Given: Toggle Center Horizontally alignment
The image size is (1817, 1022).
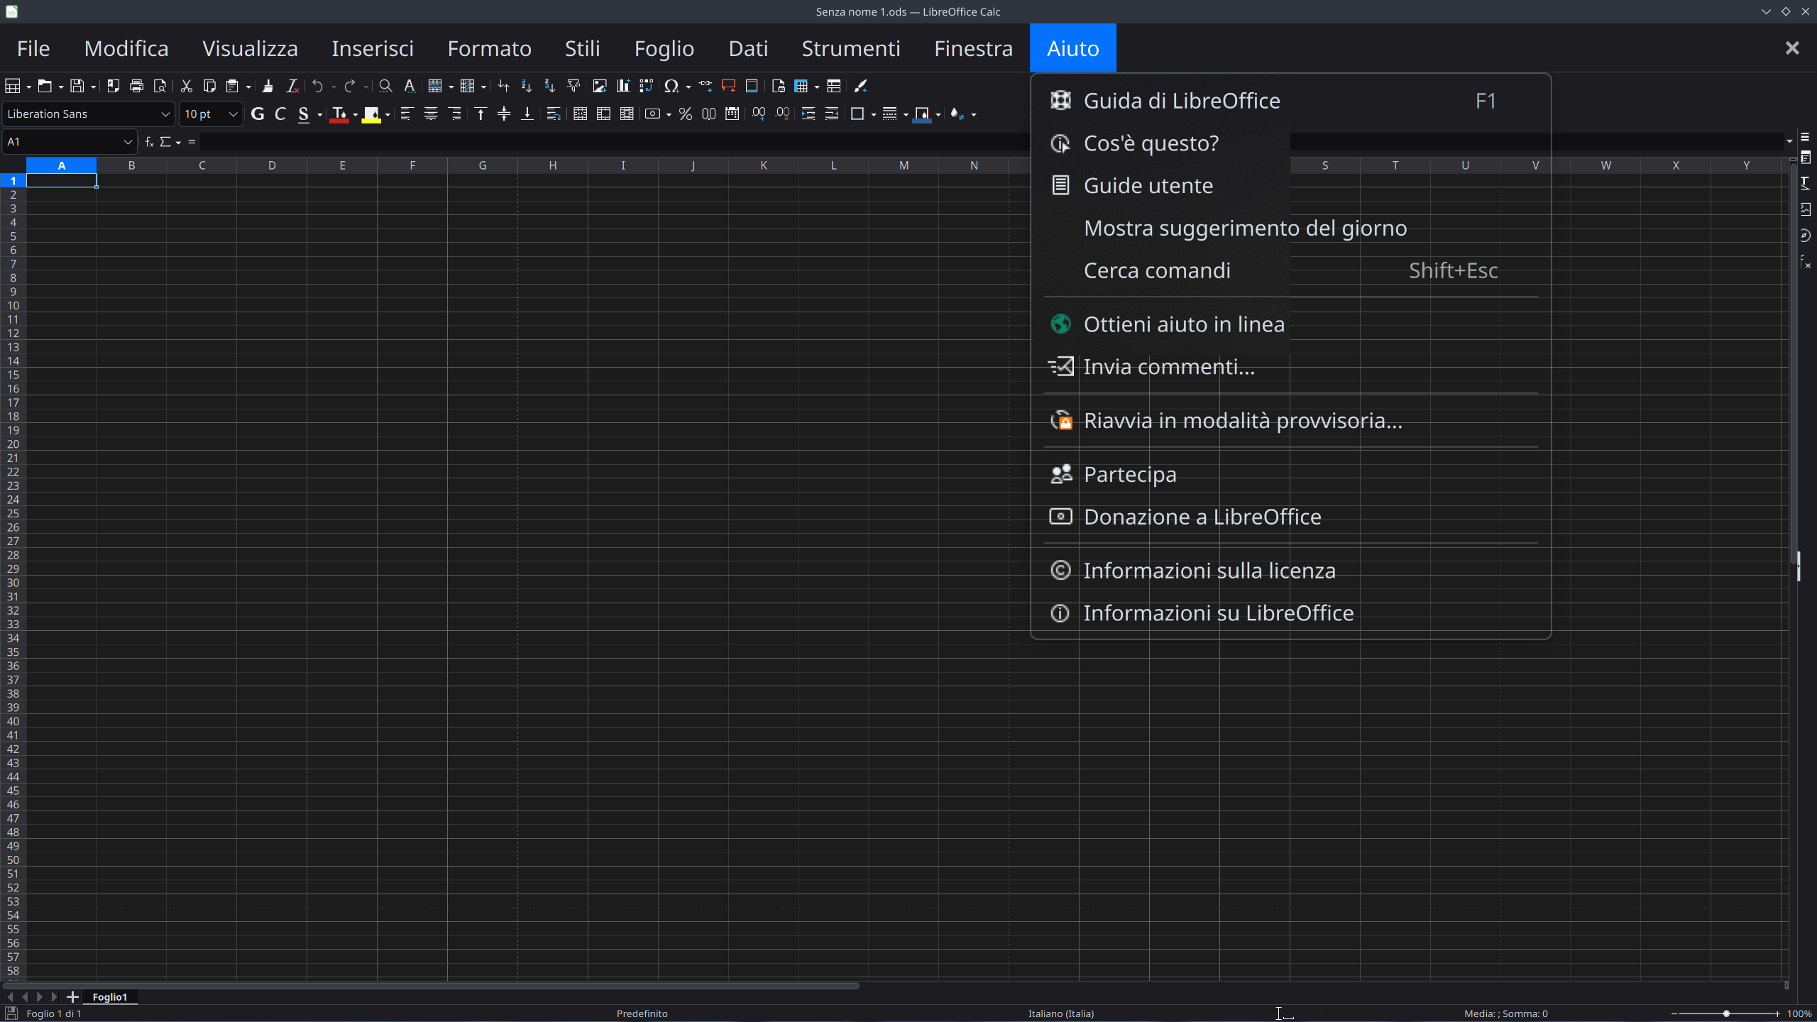Looking at the screenshot, I should coord(431,114).
